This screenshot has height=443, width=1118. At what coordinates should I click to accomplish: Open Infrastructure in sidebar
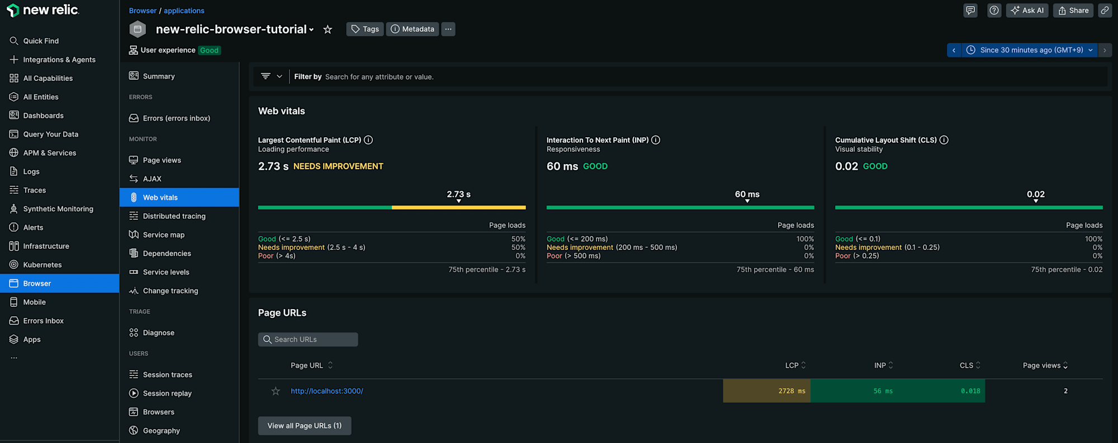(60, 246)
